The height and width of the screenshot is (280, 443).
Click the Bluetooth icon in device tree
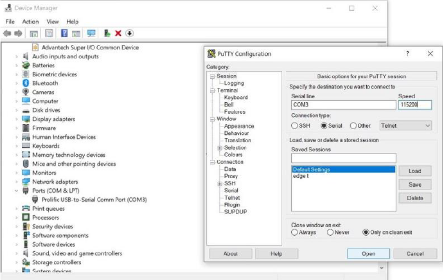point(26,83)
